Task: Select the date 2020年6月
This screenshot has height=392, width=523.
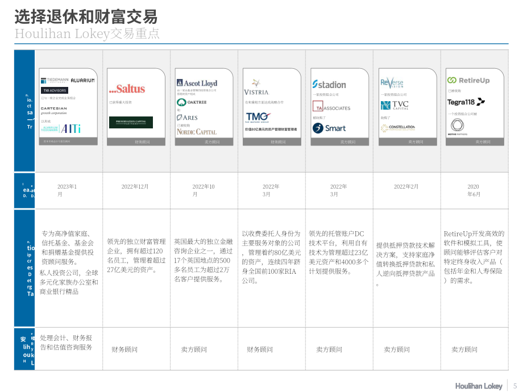Action: click(x=474, y=190)
